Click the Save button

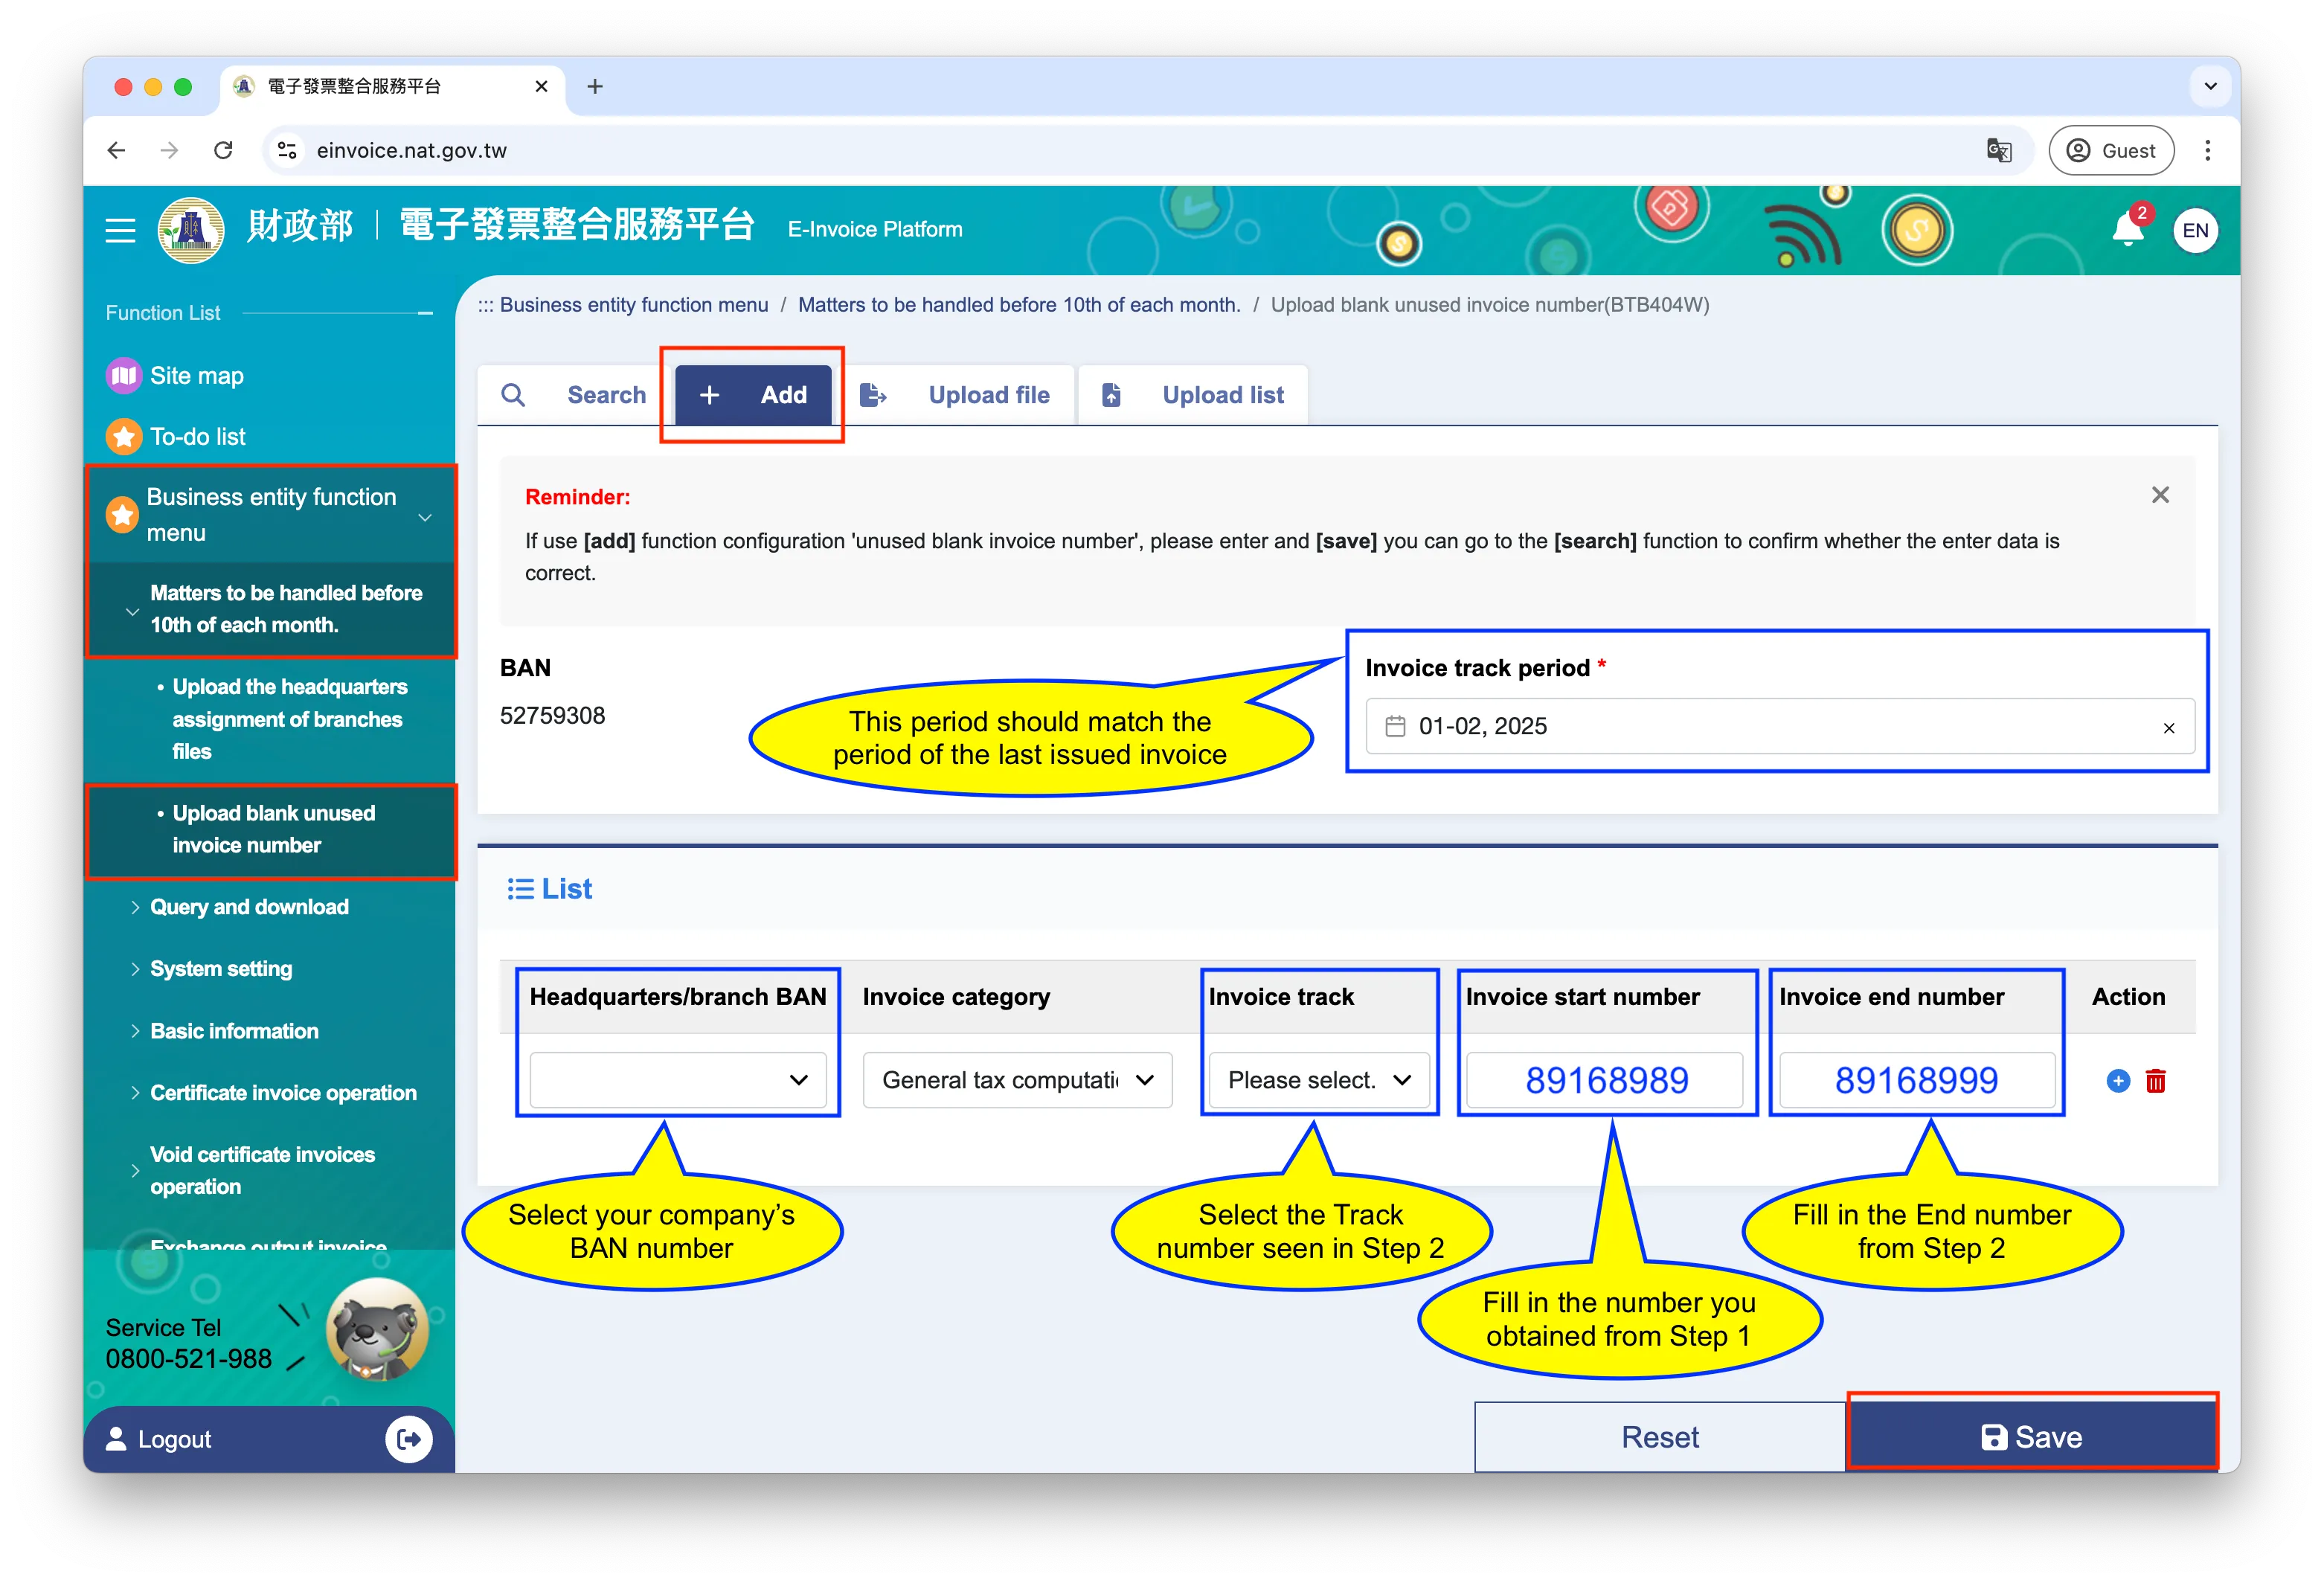(2031, 1437)
